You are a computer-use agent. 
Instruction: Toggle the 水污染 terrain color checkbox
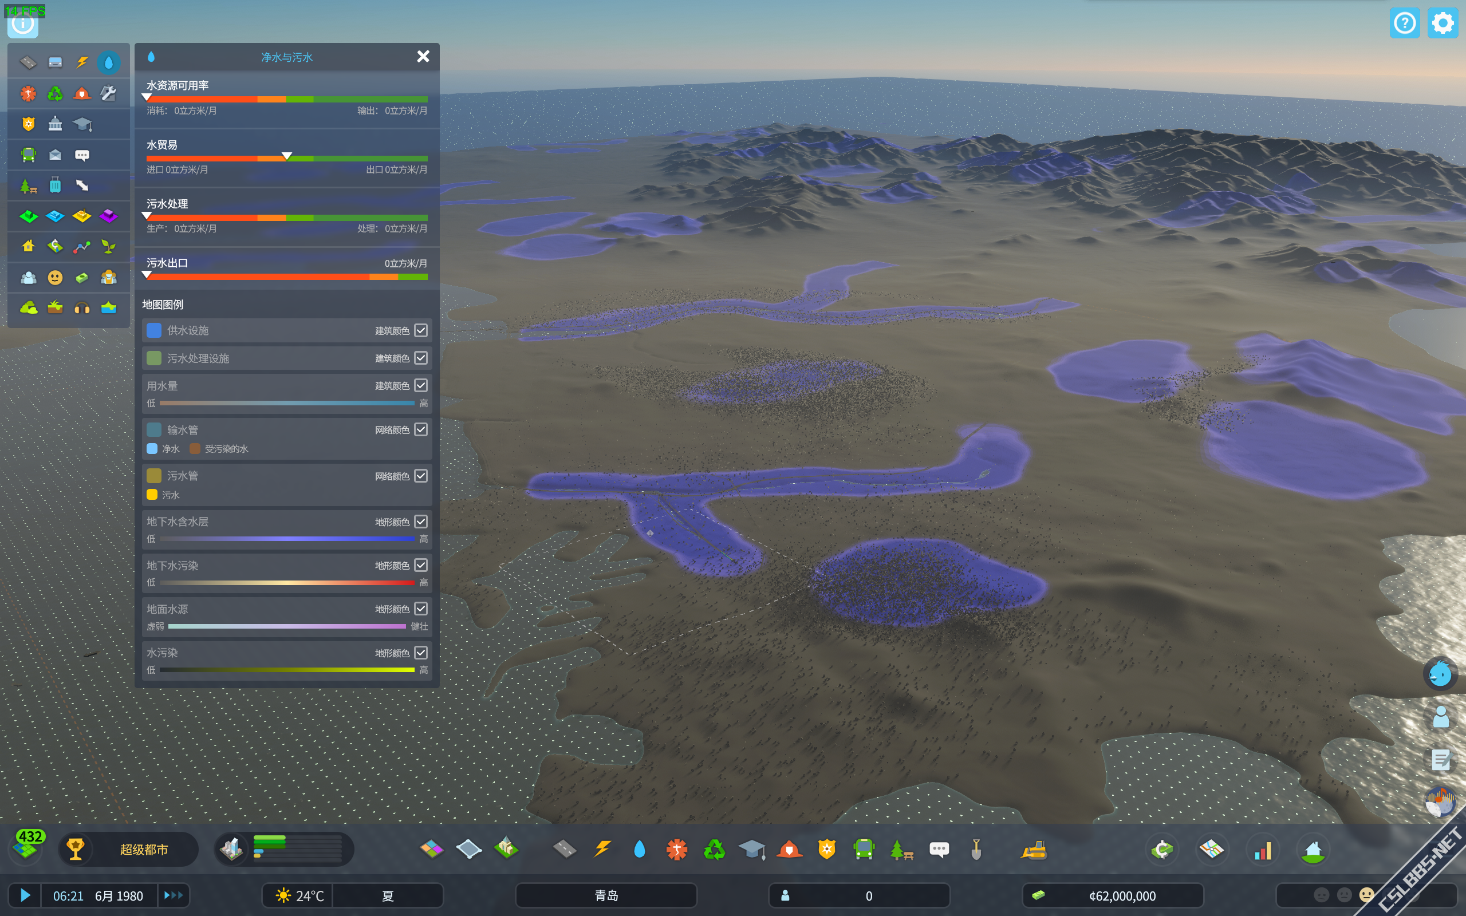coord(421,653)
